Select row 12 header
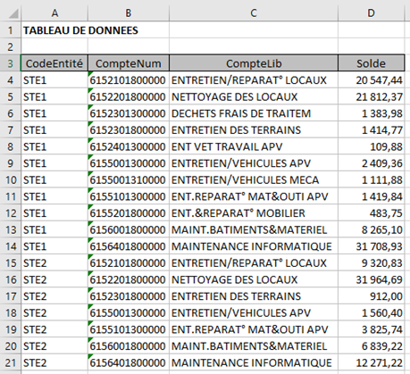Viewport: 410px width, 374px height. click(11, 213)
